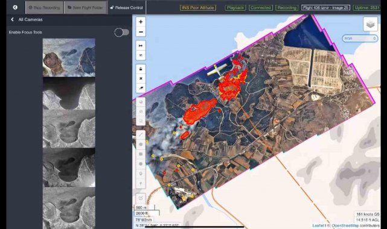This screenshot has height=229, width=387.
Task: Select the top color camera thumbnail
Action: [69, 57]
